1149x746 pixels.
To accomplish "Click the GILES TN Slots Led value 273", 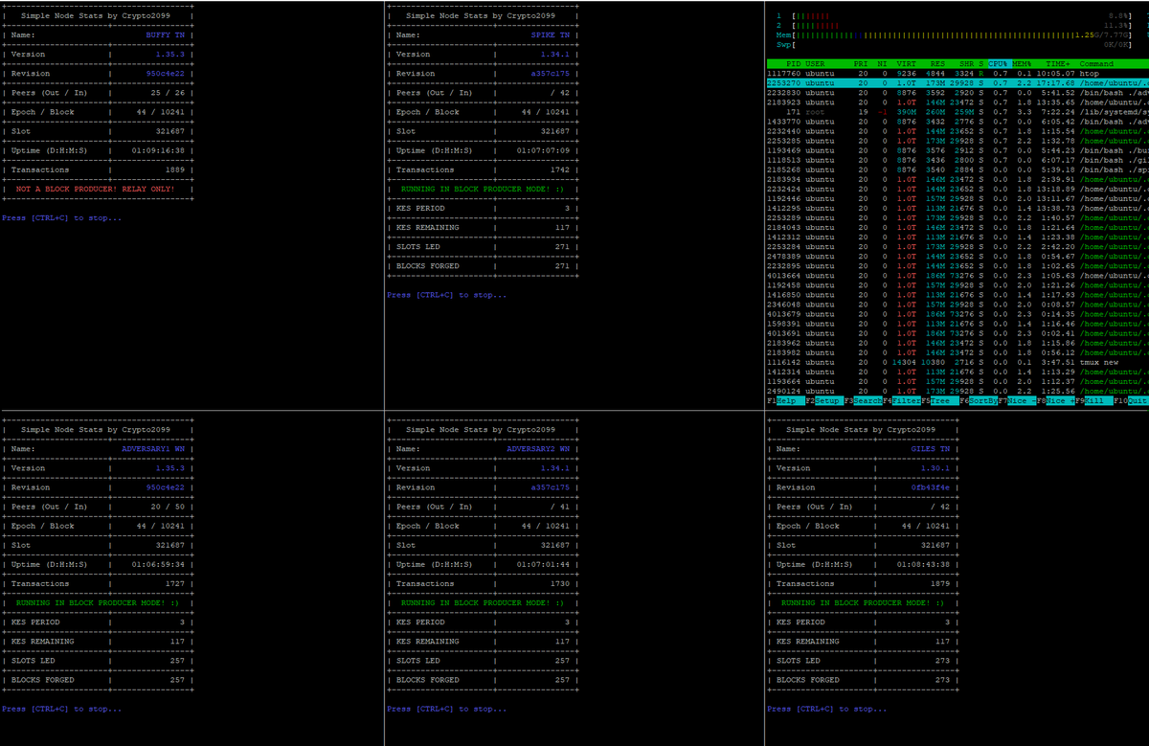I will pyautogui.click(x=944, y=661).
